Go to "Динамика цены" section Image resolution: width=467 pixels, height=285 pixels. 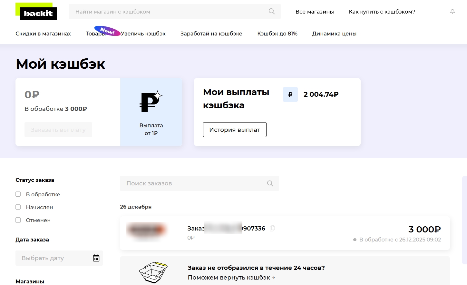(x=334, y=34)
